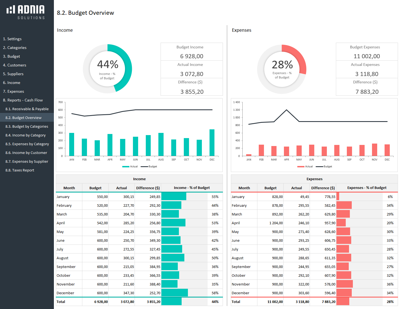This screenshot has width=404, height=309.
Task: Open the 3. Budget sheet
Action: 11,56
